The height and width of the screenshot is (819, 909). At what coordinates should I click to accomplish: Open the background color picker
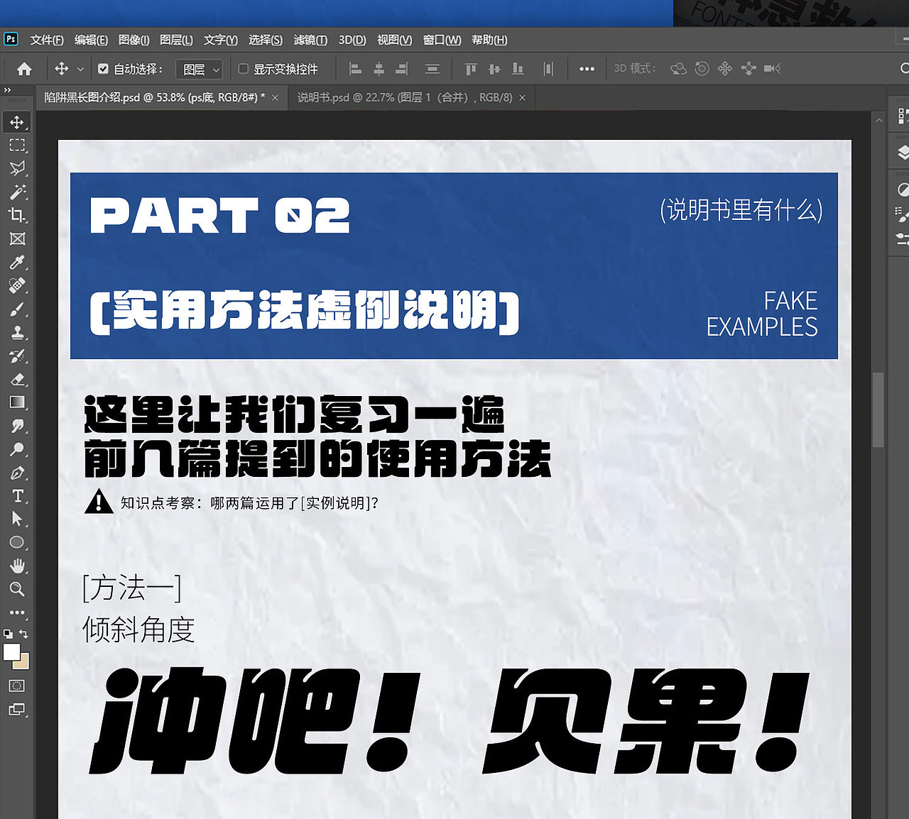(x=23, y=663)
